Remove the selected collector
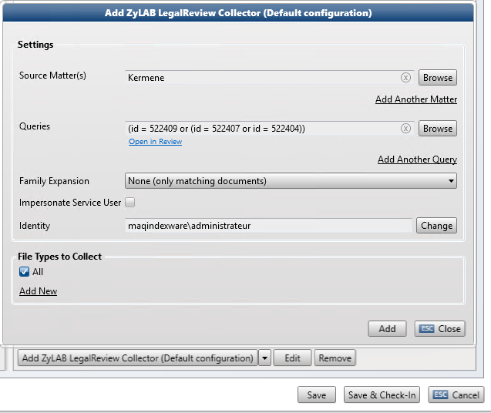The width and height of the screenshot is (491, 413). [x=335, y=358]
